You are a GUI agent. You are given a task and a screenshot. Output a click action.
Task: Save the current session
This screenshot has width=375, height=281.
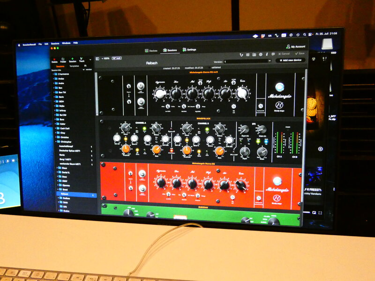[300, 53]
